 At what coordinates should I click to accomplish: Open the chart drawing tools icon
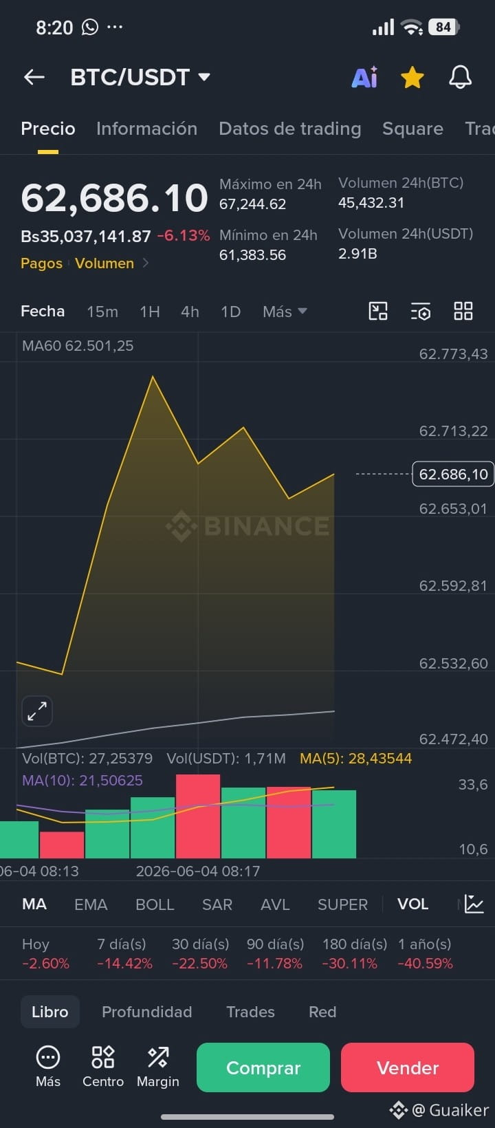click(x=378, y=312)
